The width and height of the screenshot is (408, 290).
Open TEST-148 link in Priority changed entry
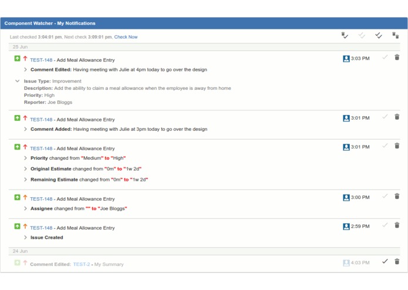[41, 149]
